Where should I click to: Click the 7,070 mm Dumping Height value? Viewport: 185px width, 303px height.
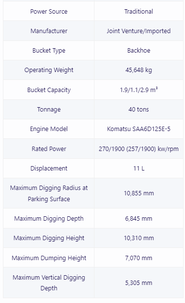point(139,258)
